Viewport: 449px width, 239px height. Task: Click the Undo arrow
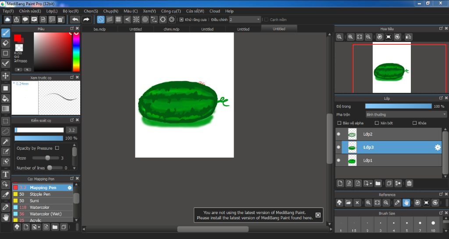coord(75,19)
